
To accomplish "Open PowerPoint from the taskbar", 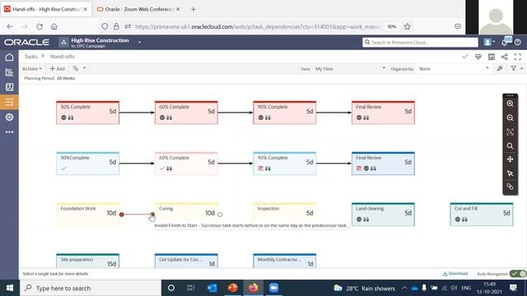I will click(232, 288).
